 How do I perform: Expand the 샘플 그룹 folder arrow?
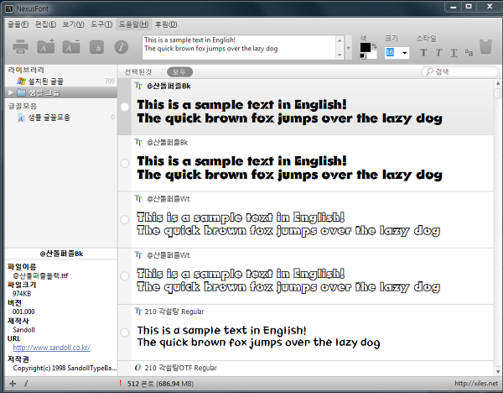pos(11,92)
